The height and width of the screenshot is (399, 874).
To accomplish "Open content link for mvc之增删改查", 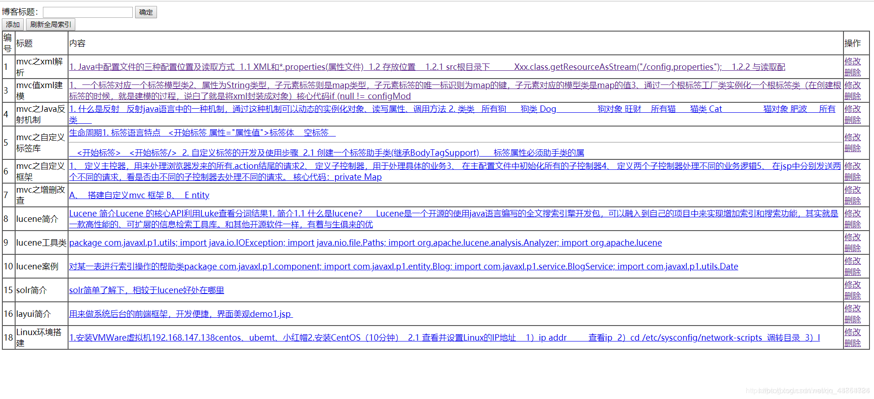I will [x=139, y=195].
